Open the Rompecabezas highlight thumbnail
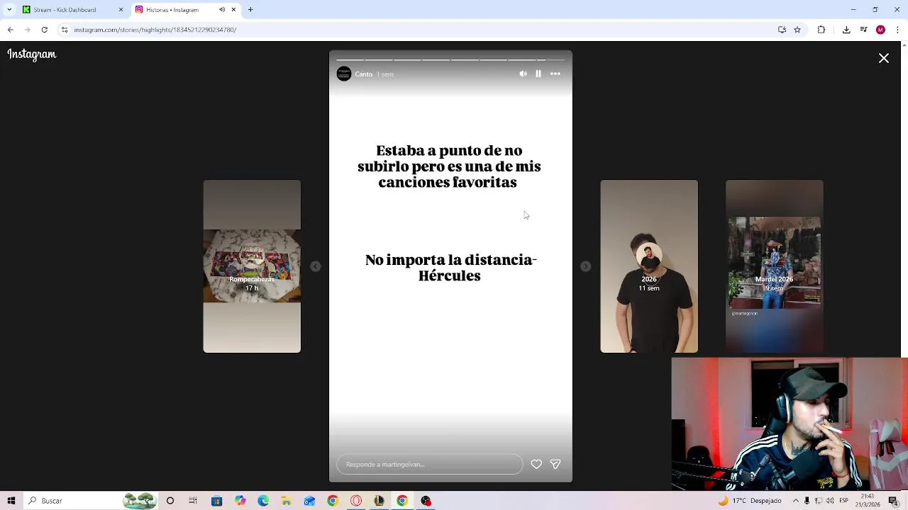Screen dimensions: 908x510 [252, 266]
